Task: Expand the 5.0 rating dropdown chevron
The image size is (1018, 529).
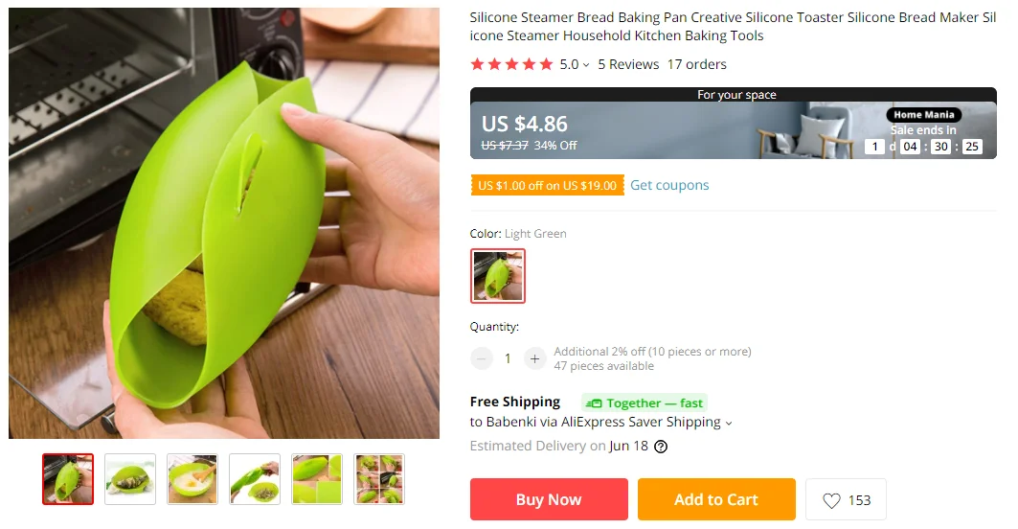Action: point(586,65)
